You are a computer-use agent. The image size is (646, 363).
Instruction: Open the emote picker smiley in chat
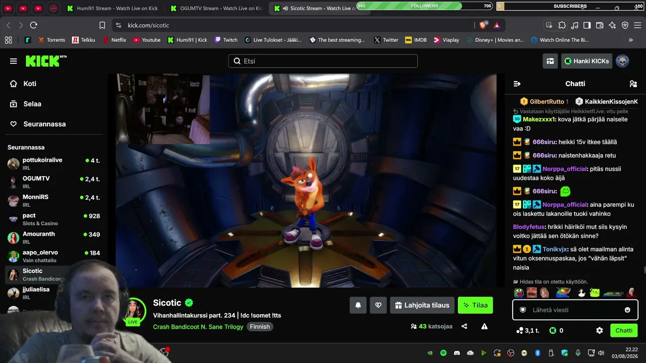pyautogui.click(x=627, y=310)
